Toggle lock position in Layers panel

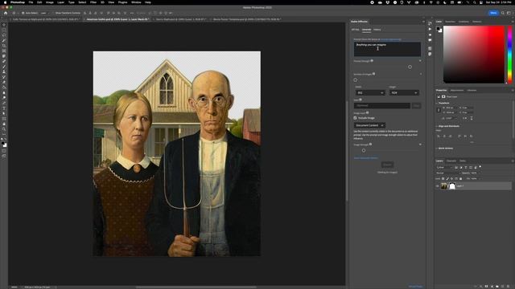[451, 178]
